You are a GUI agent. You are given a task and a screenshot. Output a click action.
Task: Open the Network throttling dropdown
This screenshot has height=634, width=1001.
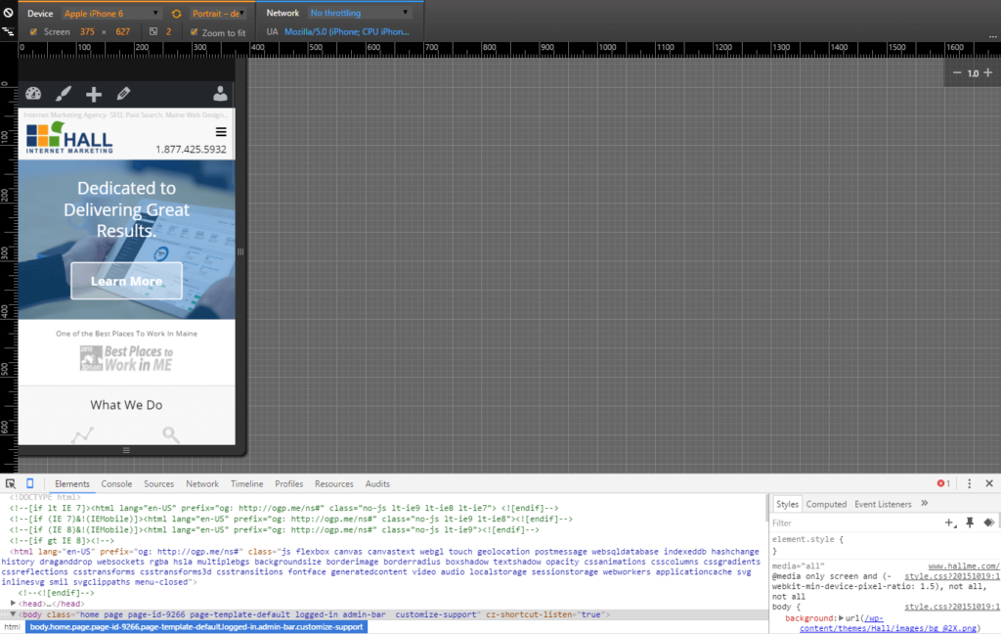click(x=360, y=13)
